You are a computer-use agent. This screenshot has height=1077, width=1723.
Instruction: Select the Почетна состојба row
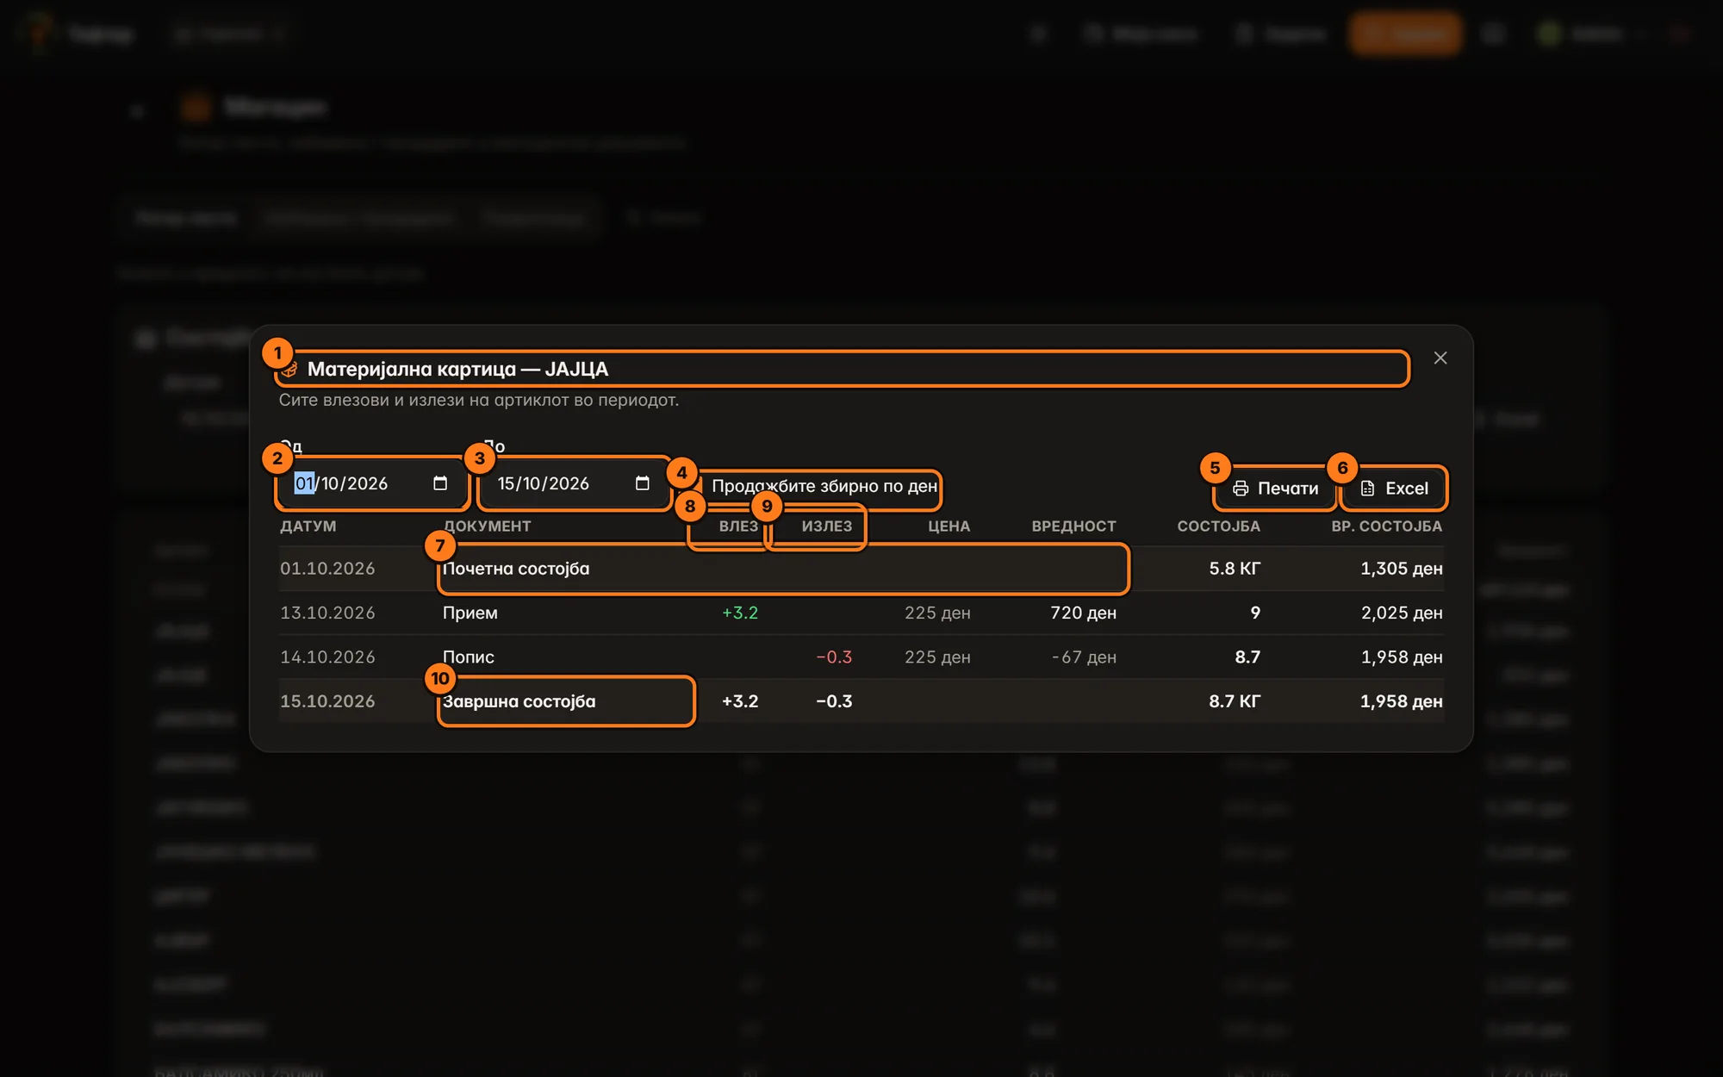point(861,569)
